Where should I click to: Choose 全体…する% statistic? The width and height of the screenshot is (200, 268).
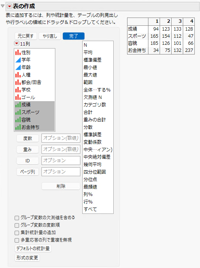(x=97, y=90)
